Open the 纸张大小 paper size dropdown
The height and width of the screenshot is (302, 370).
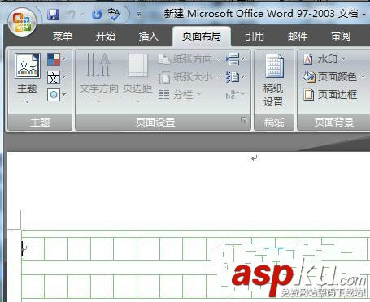point(189,77)
